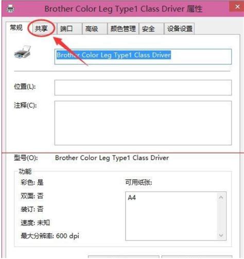Click the paper list scroll up arrow

pyautogui.click(x=221, y=197)
